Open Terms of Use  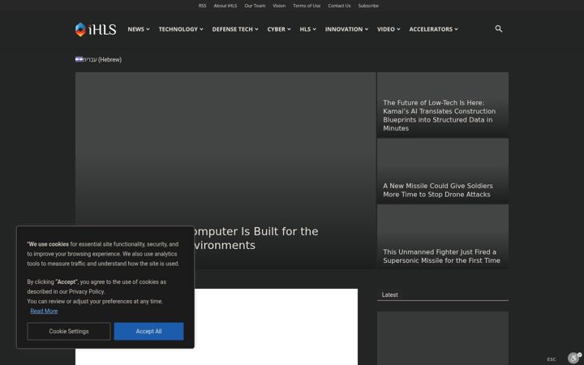[x=307, y=6]
